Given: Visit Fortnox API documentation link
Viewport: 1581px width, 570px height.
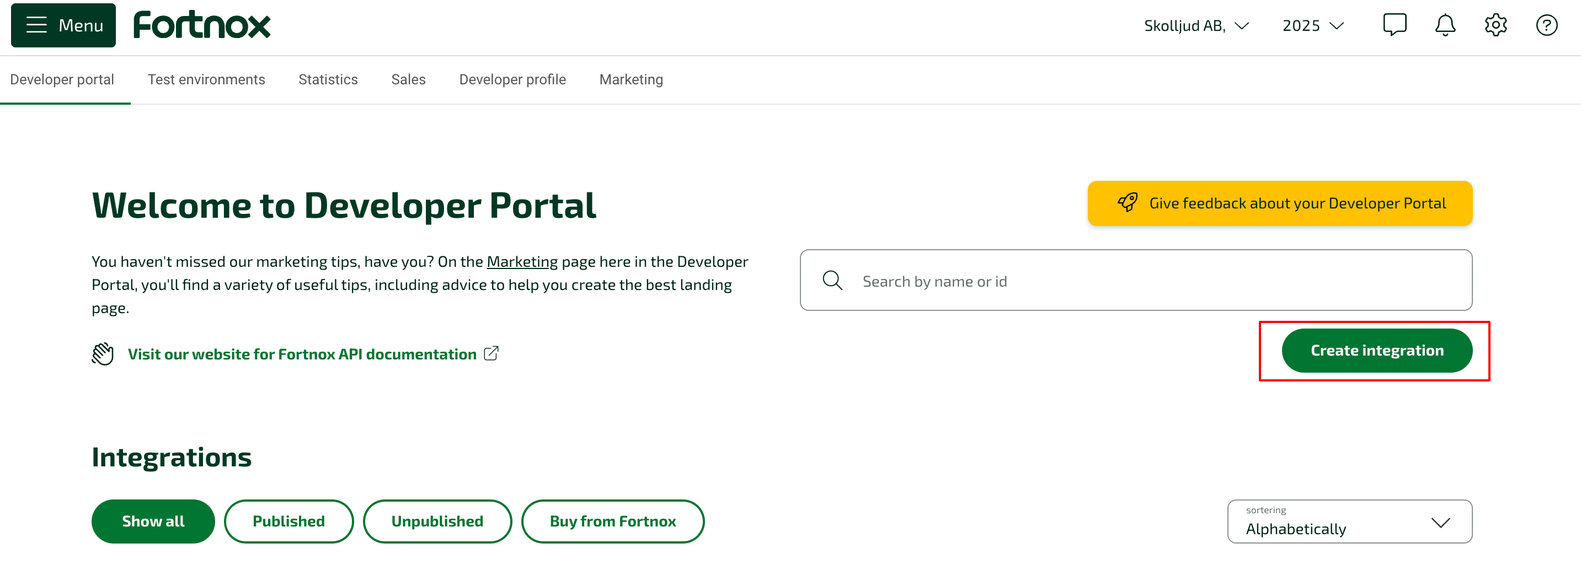Looking at the screenshot, I should coord(302,354).
